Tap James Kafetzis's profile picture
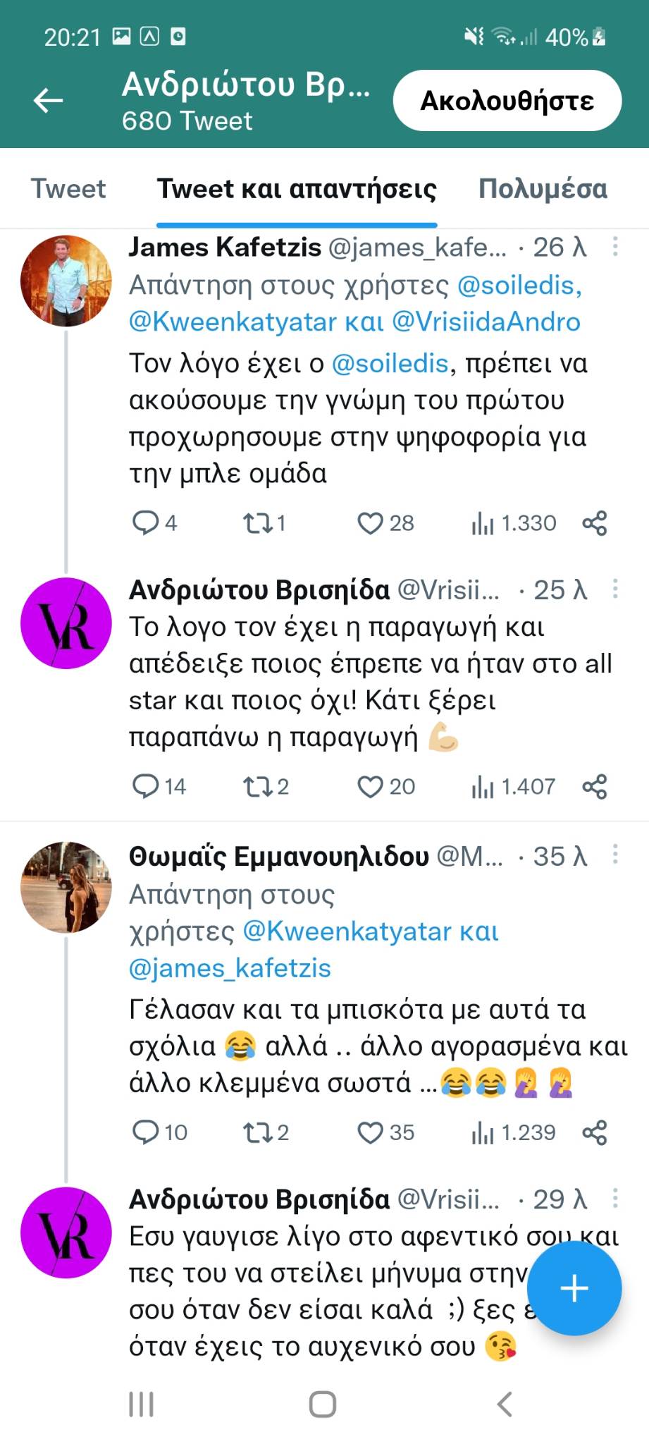 66,281
